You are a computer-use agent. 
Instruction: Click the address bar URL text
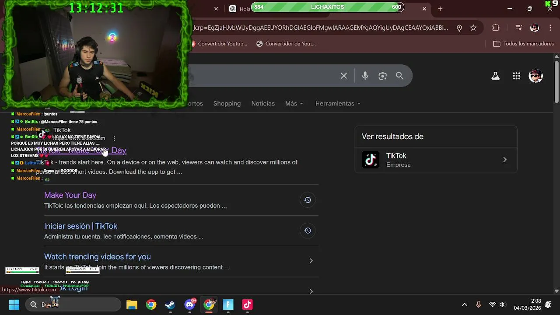click(320, 28)
